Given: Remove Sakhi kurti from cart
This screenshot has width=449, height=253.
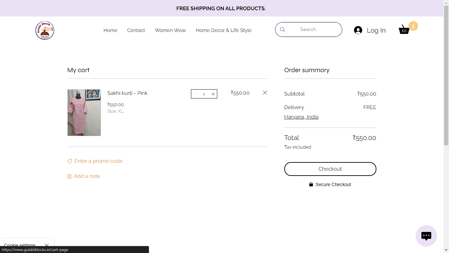Looking at the screenshot, I should click(x=265, y=93).
